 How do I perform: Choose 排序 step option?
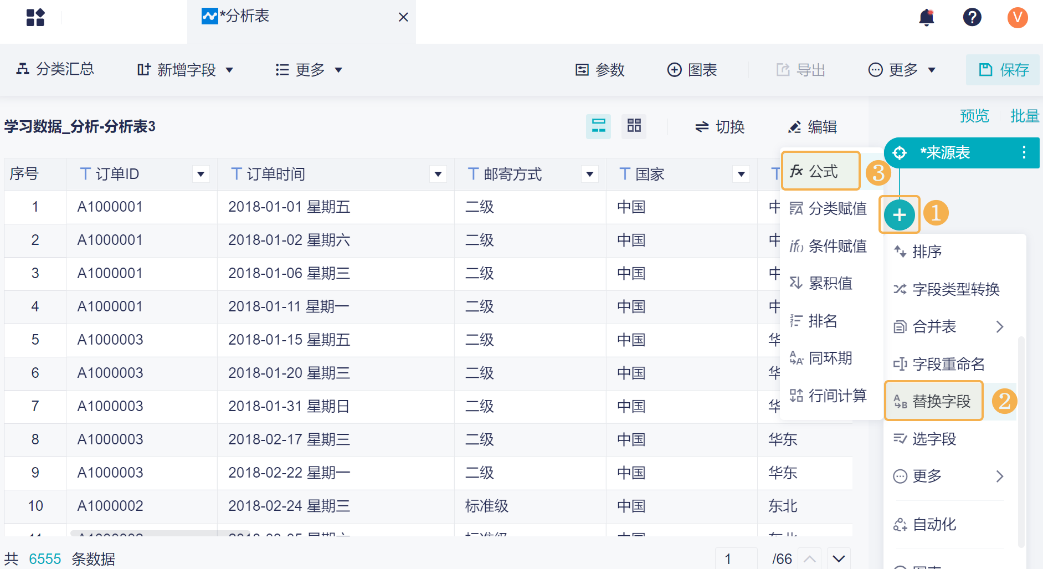click(950, 252)
